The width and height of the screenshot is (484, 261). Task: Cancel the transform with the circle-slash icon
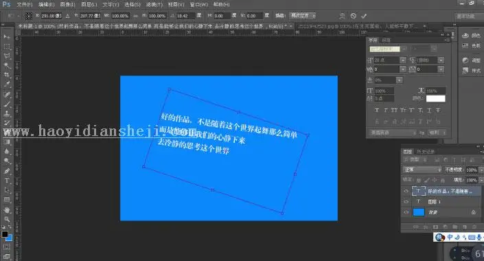tap(354, 16)
